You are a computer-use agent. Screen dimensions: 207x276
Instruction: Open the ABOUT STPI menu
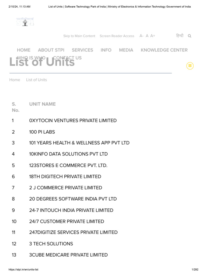(x=51, y=50)
